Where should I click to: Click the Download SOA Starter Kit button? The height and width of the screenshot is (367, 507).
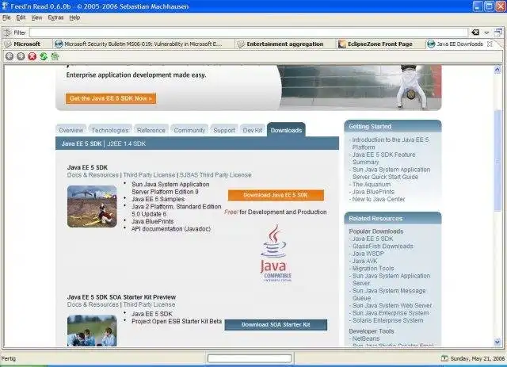tap(276, 325)
